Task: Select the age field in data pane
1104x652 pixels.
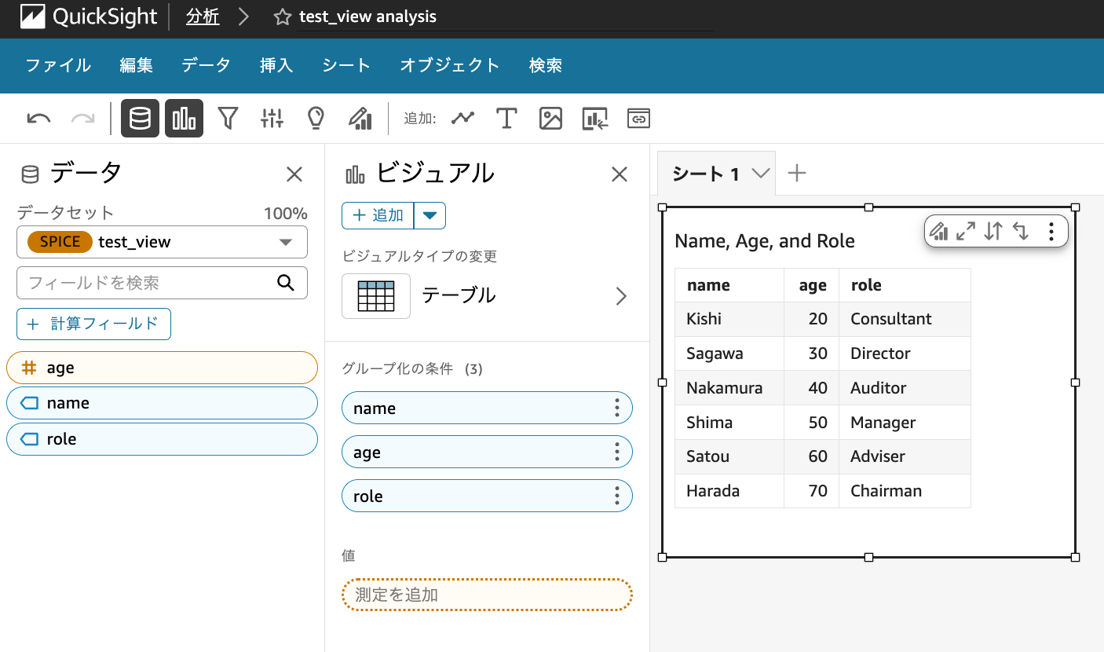Action: click(162, 368)
